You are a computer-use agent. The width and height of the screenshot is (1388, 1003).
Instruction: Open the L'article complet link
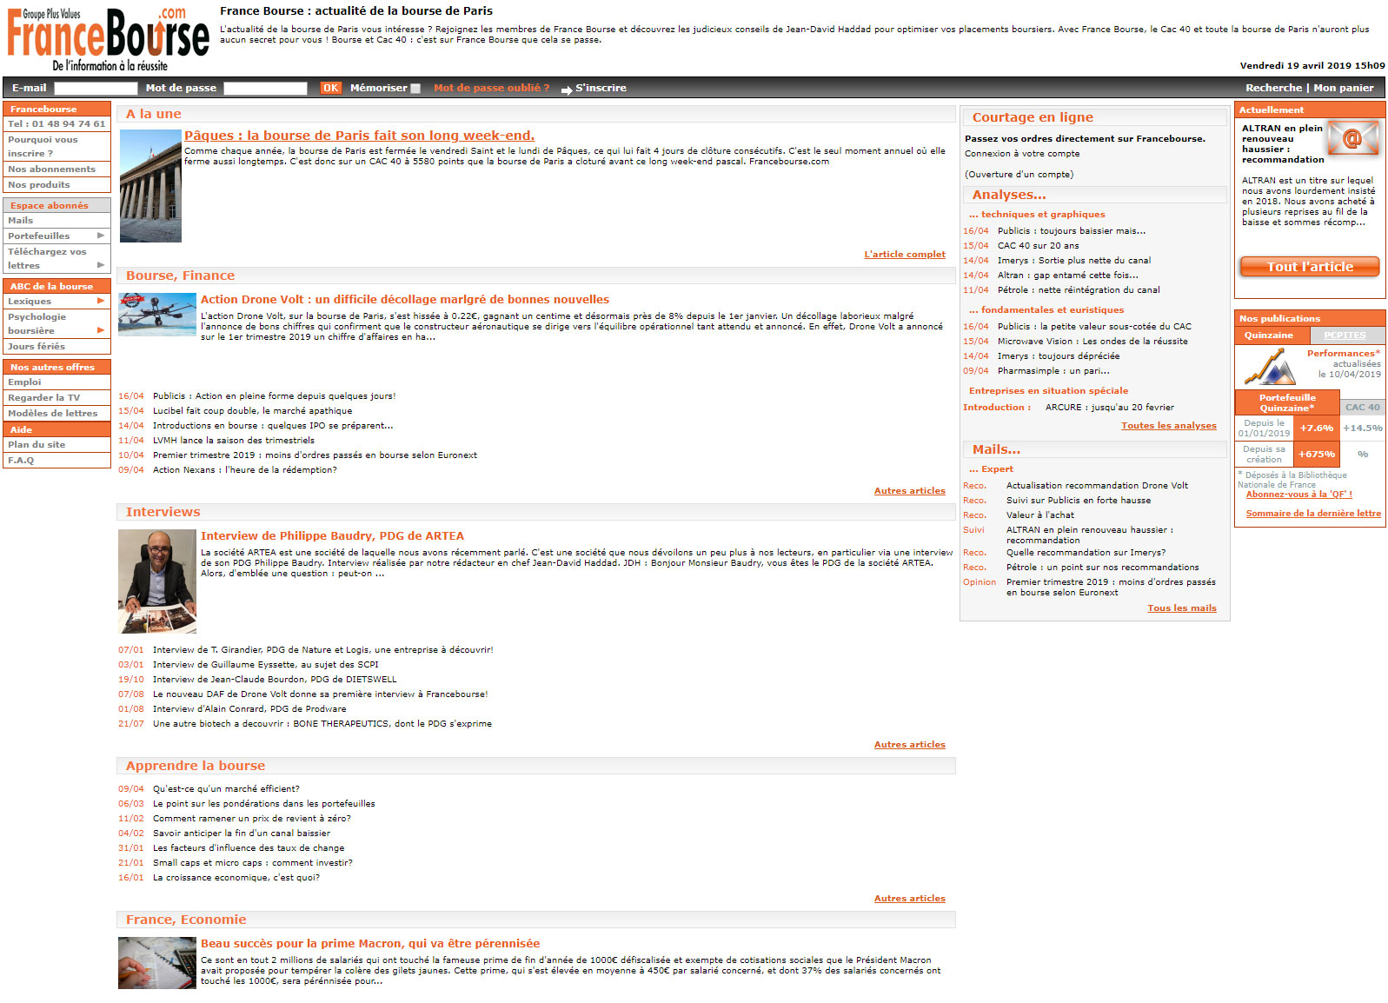(x=905, y=255)
